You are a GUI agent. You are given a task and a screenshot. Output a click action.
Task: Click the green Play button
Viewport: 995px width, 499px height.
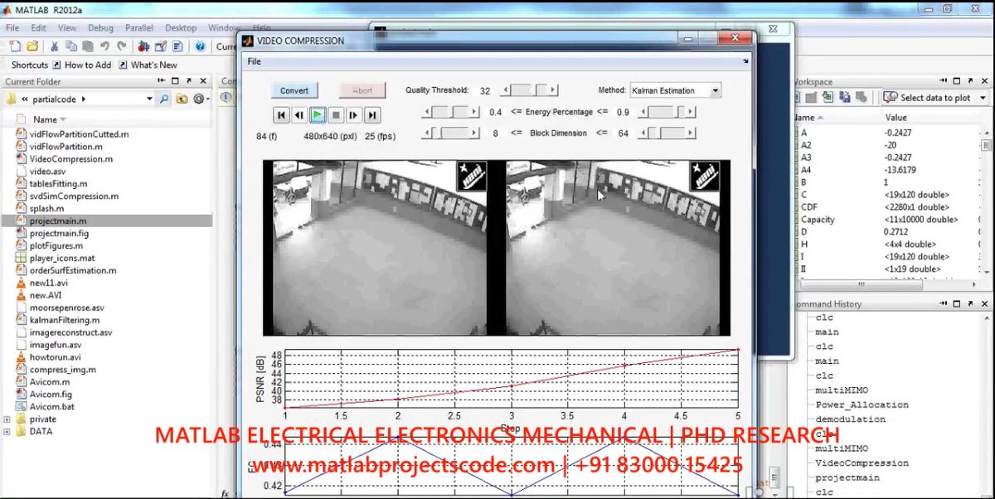[318, 115]
